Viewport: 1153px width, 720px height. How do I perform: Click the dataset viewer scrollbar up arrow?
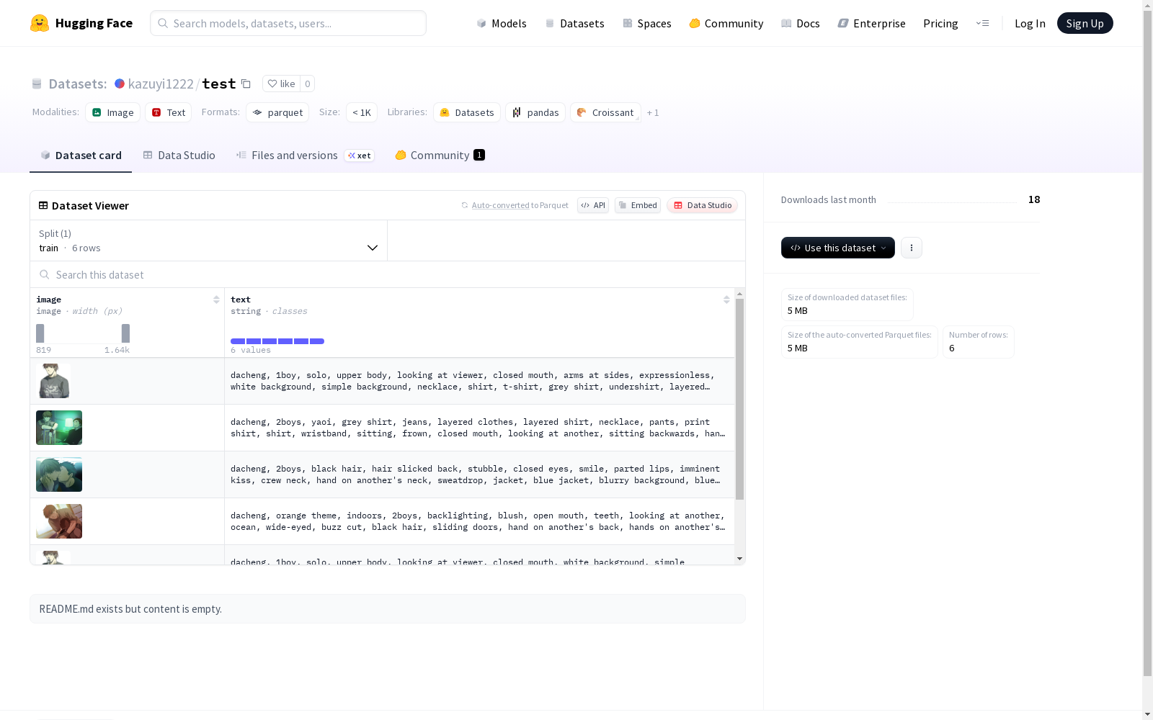(x=739, y=294)
